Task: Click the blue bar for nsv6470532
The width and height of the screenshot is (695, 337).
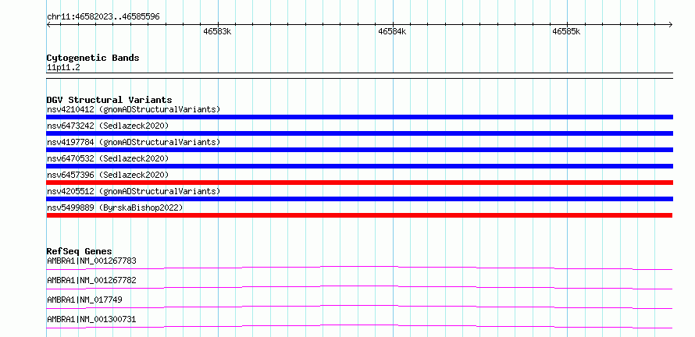Action: click(359, 166)
